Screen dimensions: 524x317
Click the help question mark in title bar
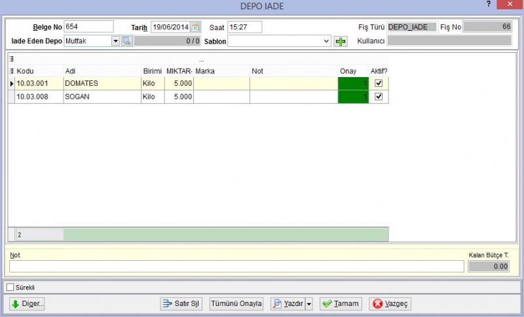(489, 5)
